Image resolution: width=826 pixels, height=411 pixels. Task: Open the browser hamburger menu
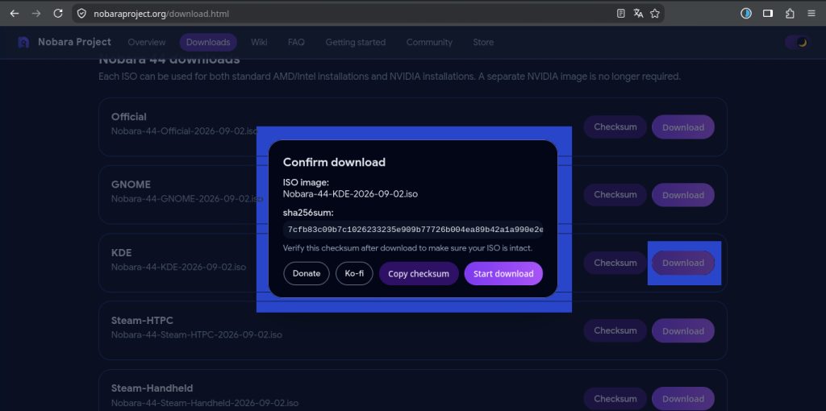click(x=811, y=14)
